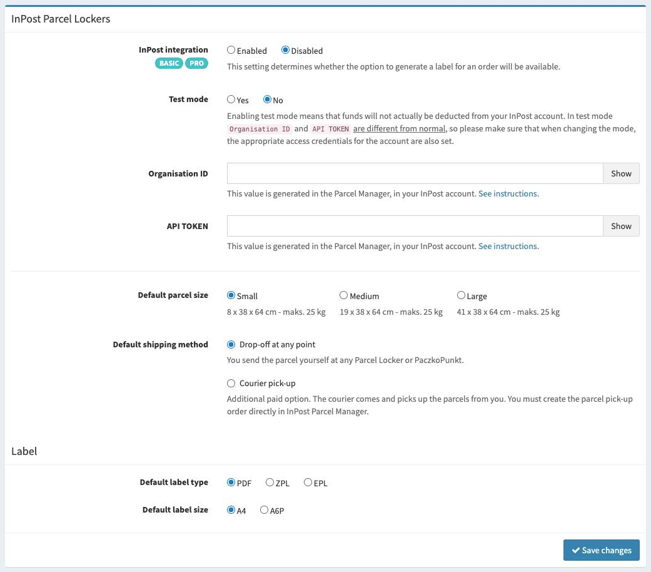Select PDF label type
This screenshot has width=651, height=572.
pyautogui.click(x=231, y=483)
